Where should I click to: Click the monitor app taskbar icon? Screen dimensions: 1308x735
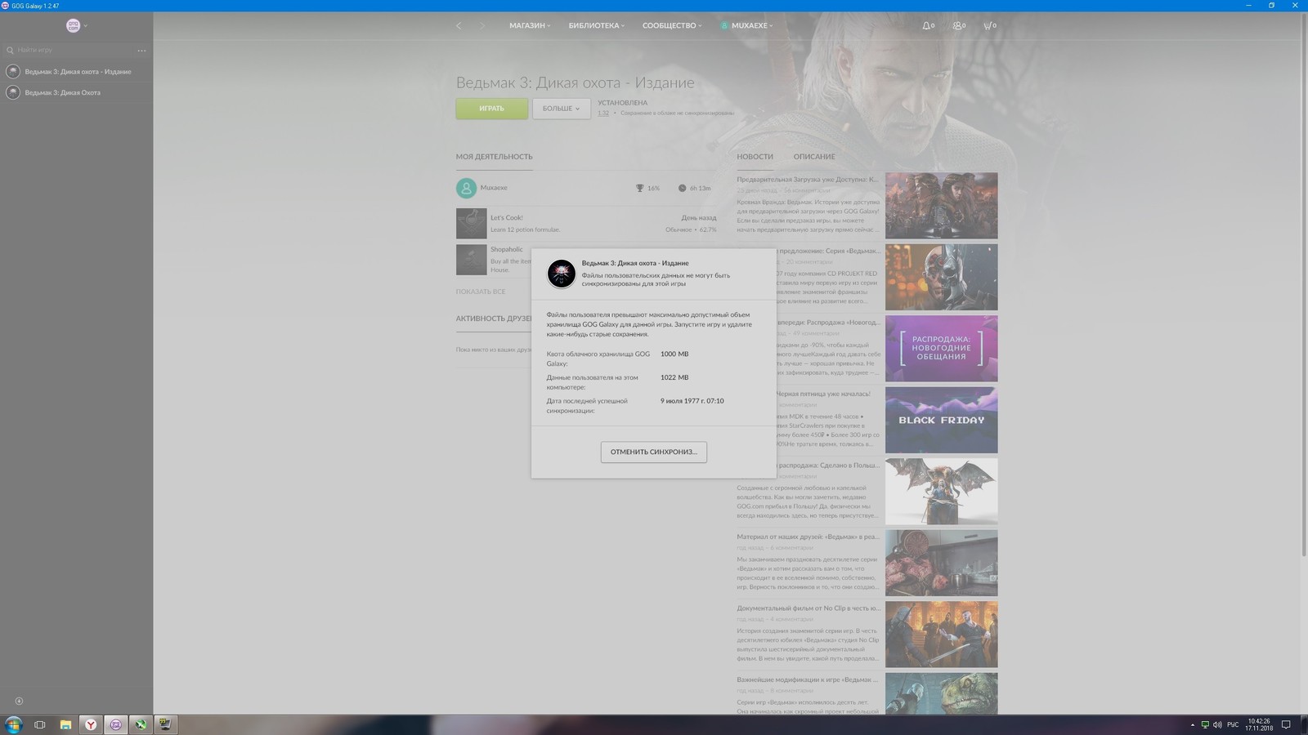(165, 724)
